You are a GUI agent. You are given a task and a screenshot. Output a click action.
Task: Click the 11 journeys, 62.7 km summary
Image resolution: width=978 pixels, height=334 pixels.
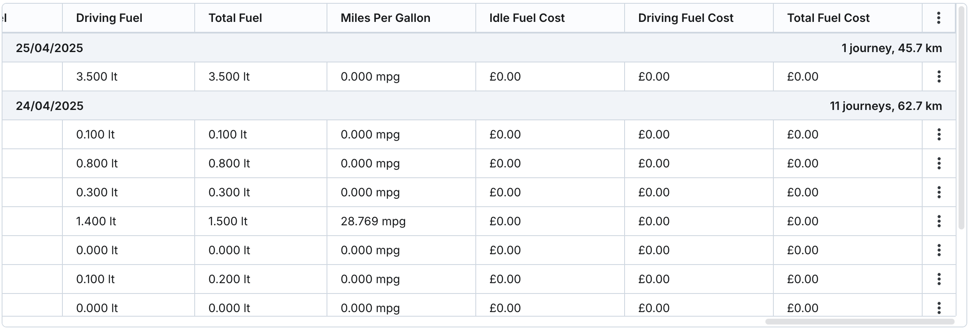click(x=885, y=106)
